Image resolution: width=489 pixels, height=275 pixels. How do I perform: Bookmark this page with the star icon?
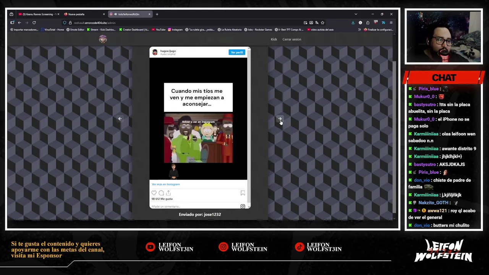pyautogui.click(x=322, y=23)
